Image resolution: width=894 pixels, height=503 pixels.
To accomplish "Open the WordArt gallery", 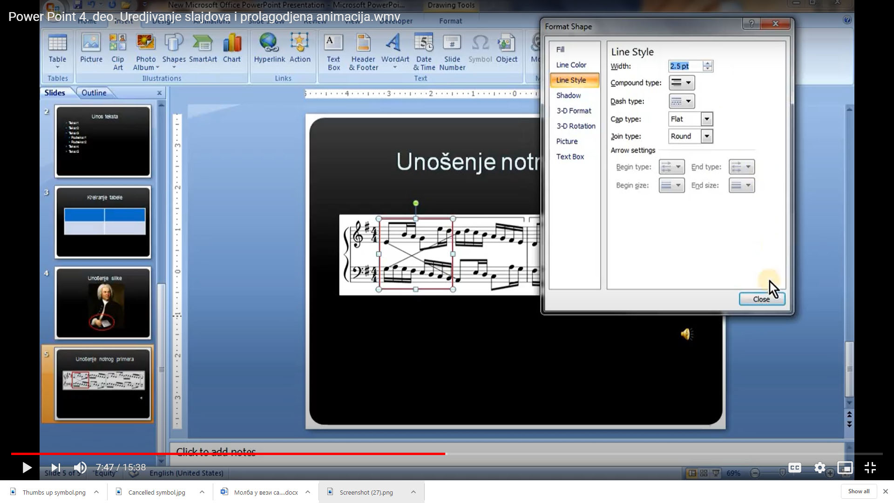I will point(395,51).
